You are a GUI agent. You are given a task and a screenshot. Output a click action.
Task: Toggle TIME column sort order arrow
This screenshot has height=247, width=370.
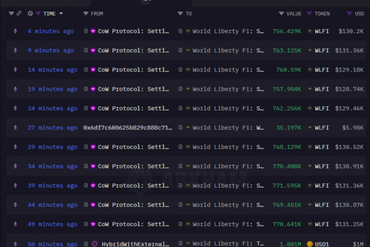click(61, 13)
